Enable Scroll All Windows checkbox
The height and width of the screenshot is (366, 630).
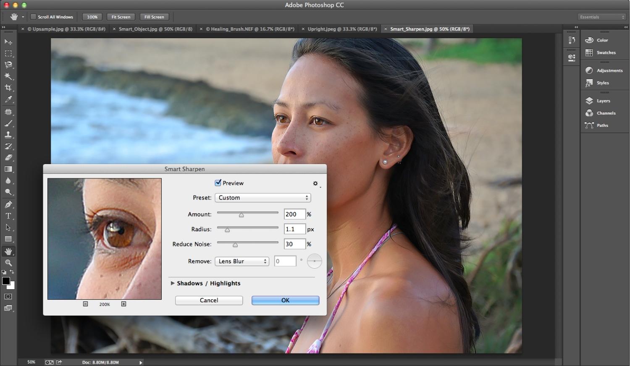coord(34,17)
